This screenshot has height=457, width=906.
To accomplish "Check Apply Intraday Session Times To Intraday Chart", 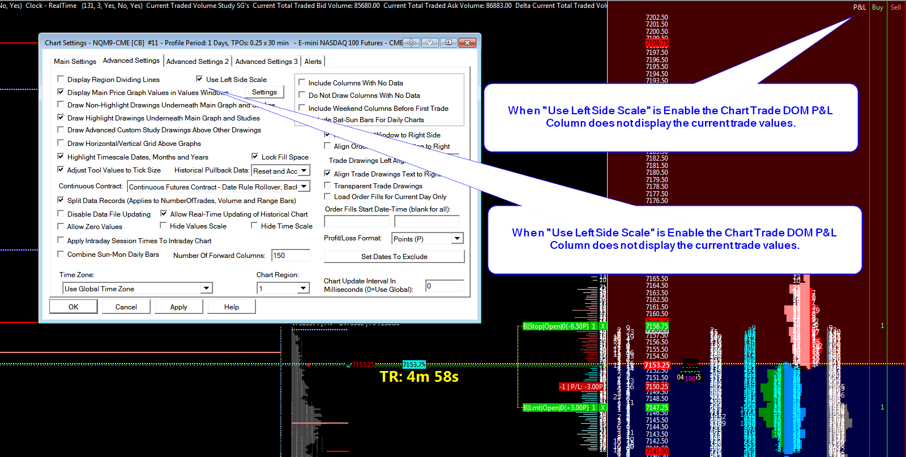I will [x=61, y=240].
